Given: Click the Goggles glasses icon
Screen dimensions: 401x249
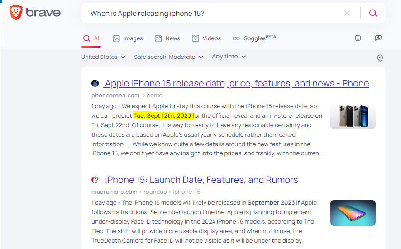Looking at the screenshot, I should pyautogui.click(x=236, y=38).
